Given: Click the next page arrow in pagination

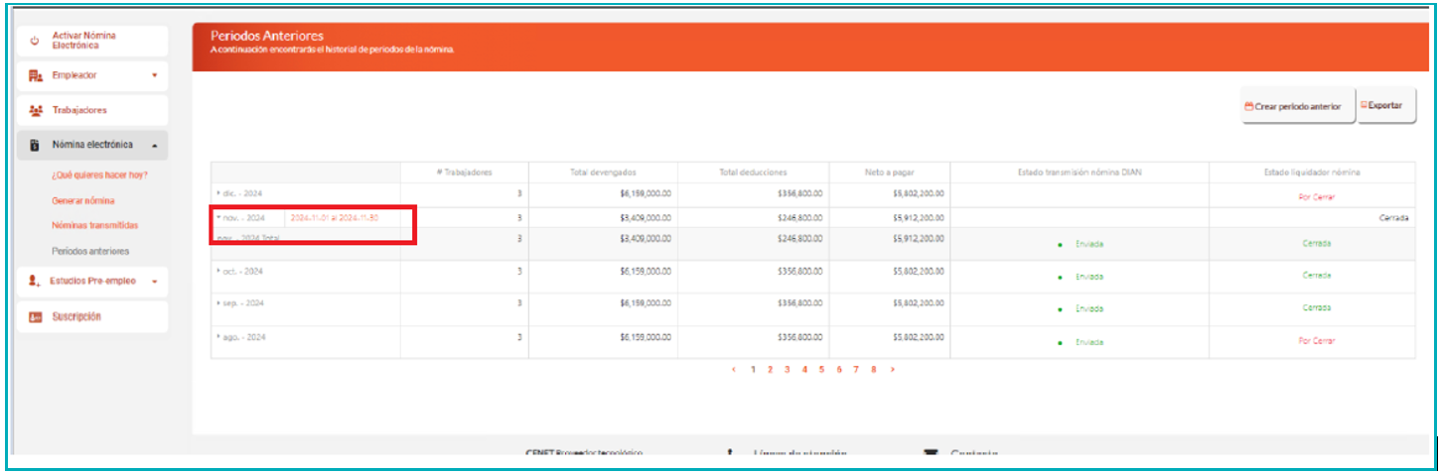Looking at the screenshot, I should [892, 369].
